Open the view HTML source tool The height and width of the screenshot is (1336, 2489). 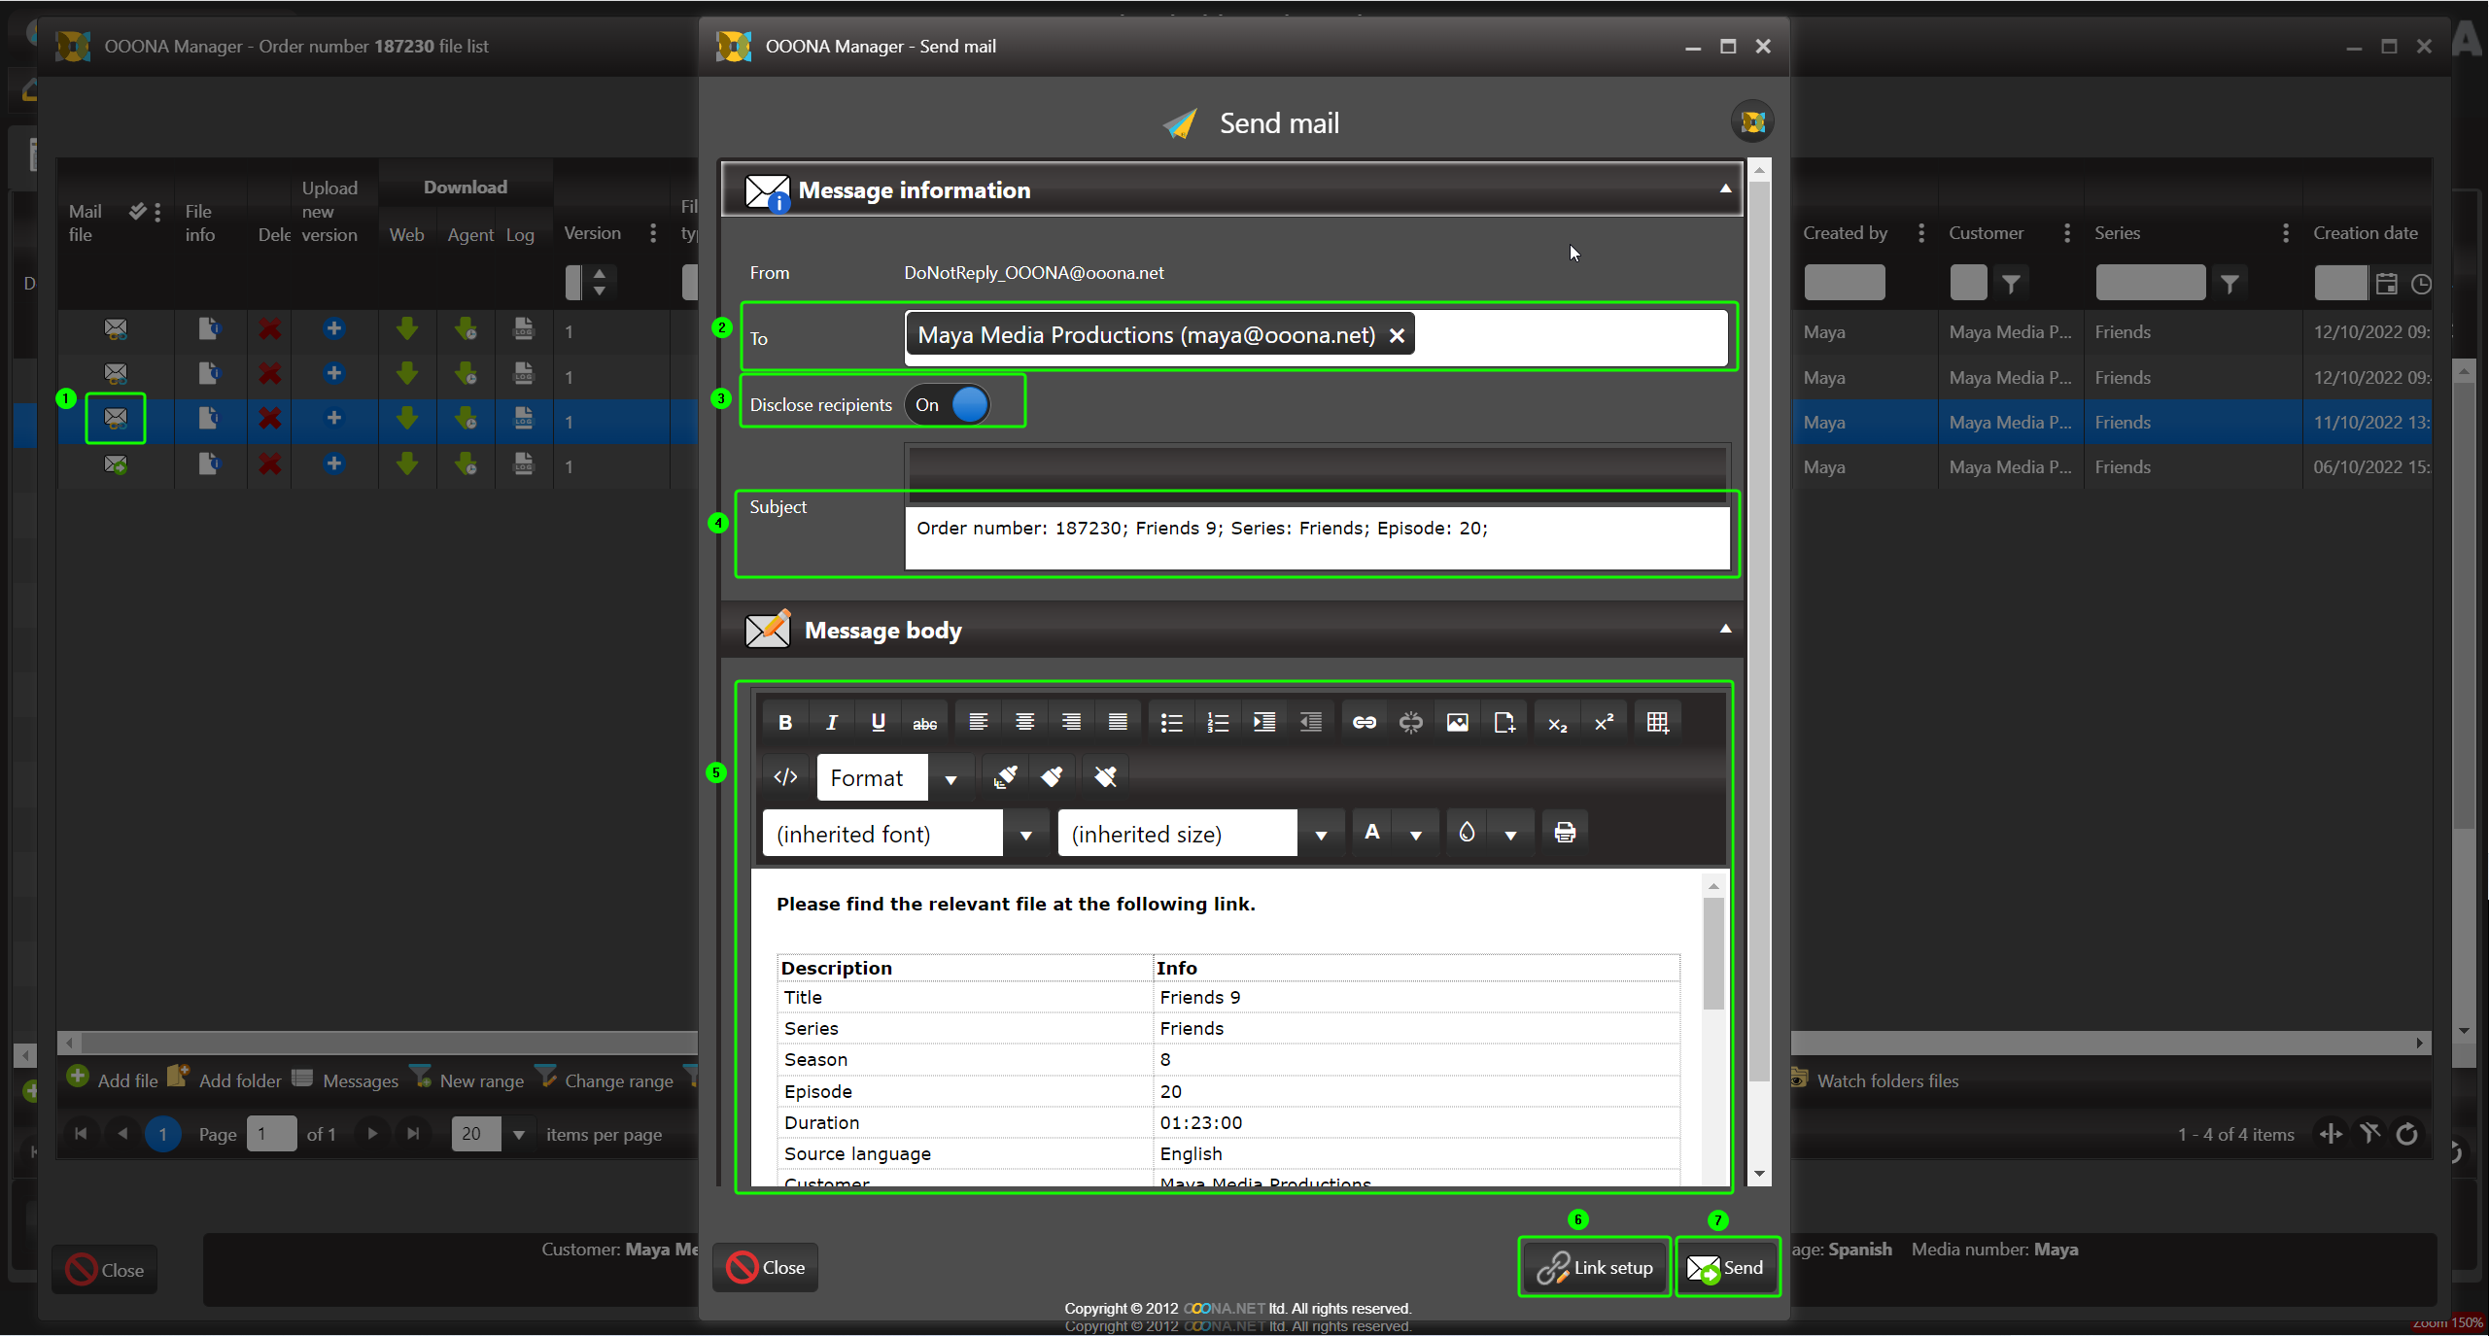click(x=785, y=777)
